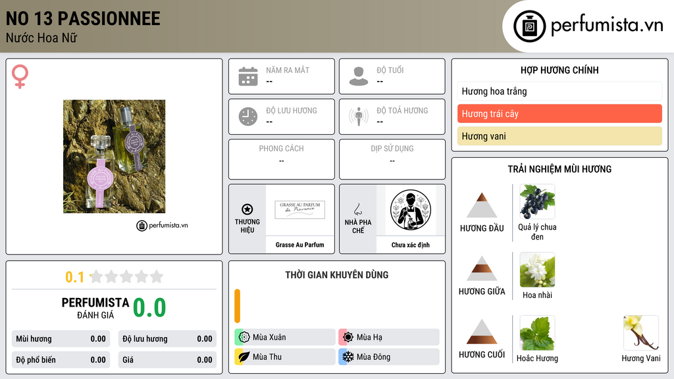The width and height of the screenshot is (674, 379).
Task: Click the Dịp sử dụng info box
Action: (x=392, y=159)
